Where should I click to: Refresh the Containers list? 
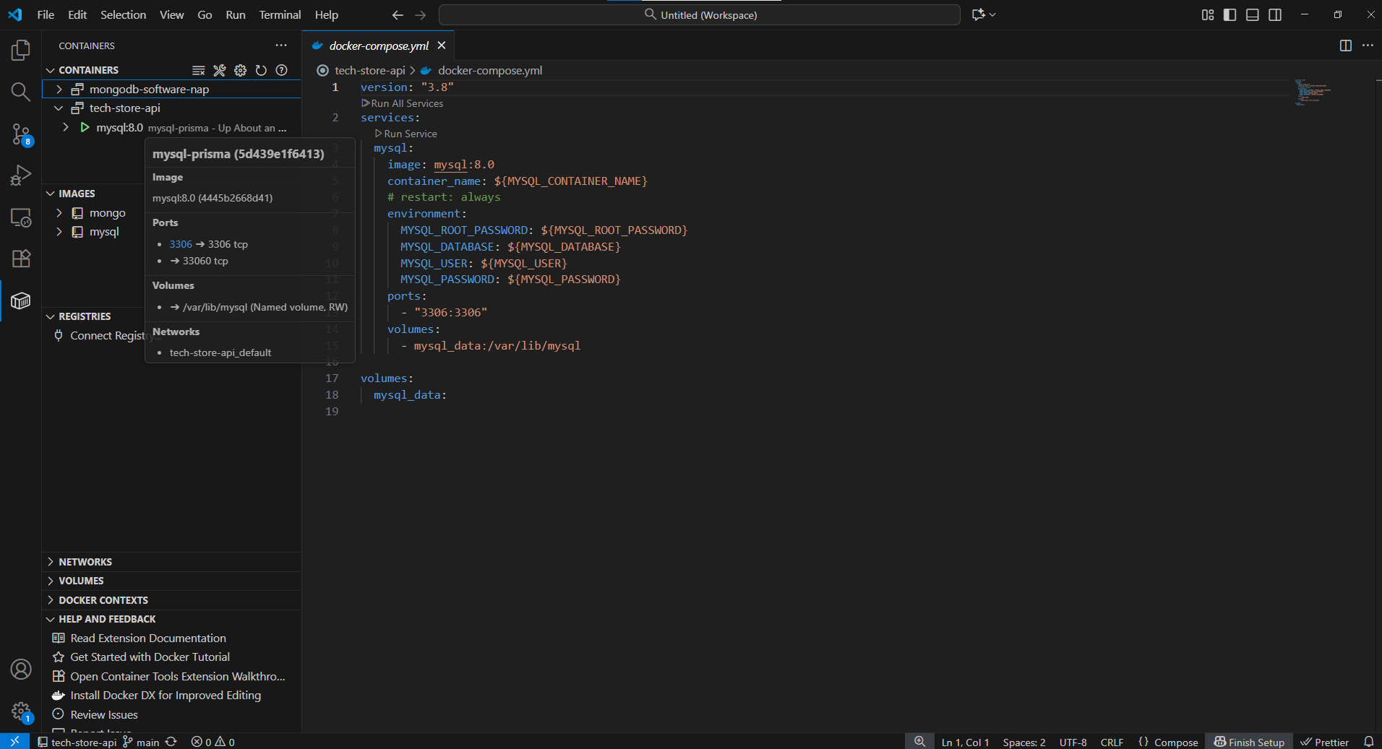[261, 70]
